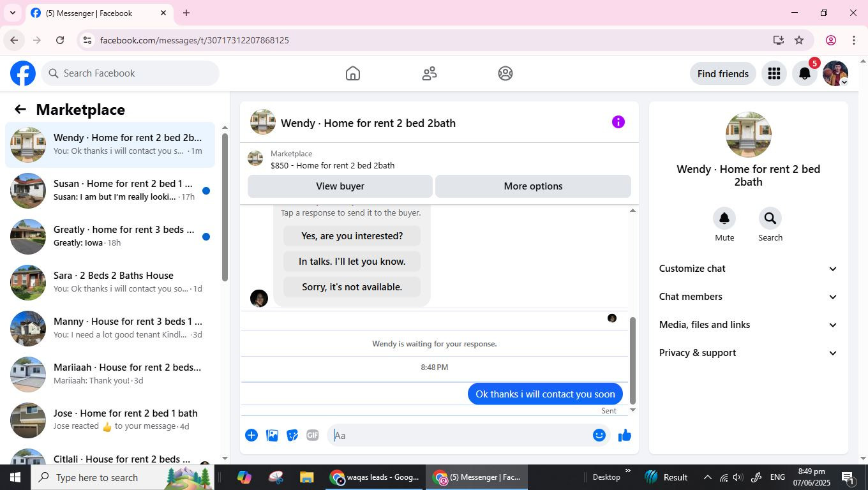Reload the page with browser refresh icon
The image size is (868, 490).
(x=60, y=40)
